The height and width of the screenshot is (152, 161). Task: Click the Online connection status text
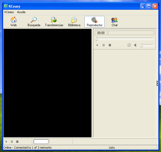click(28, 148)
